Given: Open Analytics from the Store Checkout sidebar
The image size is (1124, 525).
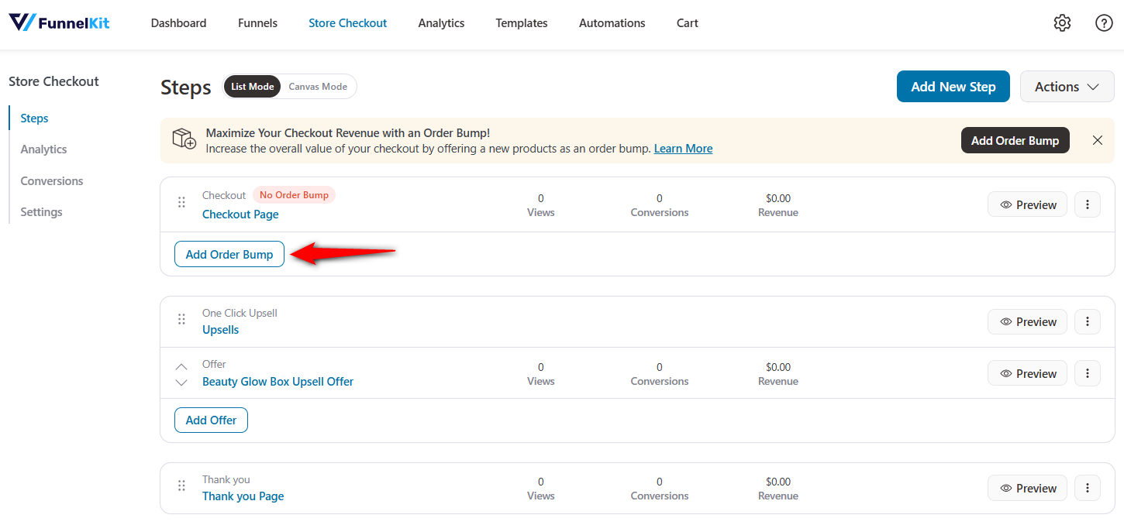Looking at the screenshot, I should click(x=43, y=149).
